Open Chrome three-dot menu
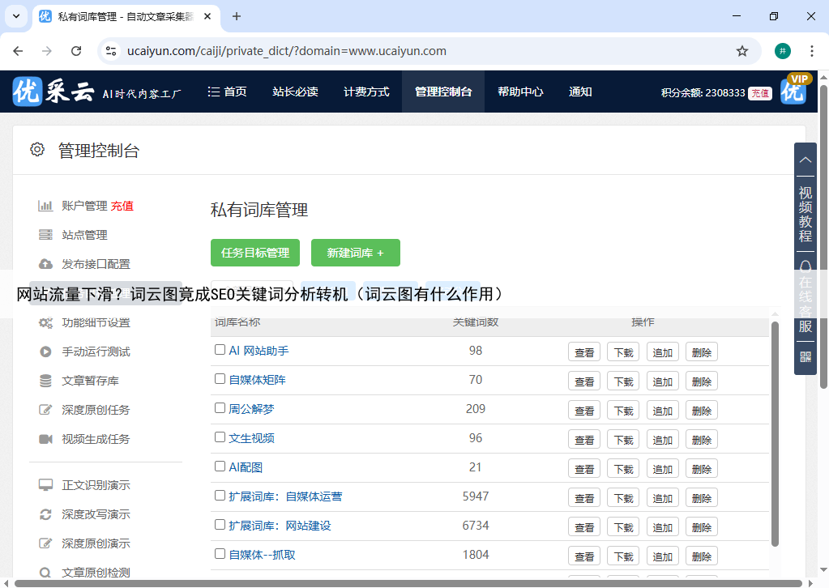The image size is (829, 588). [811, 51]
